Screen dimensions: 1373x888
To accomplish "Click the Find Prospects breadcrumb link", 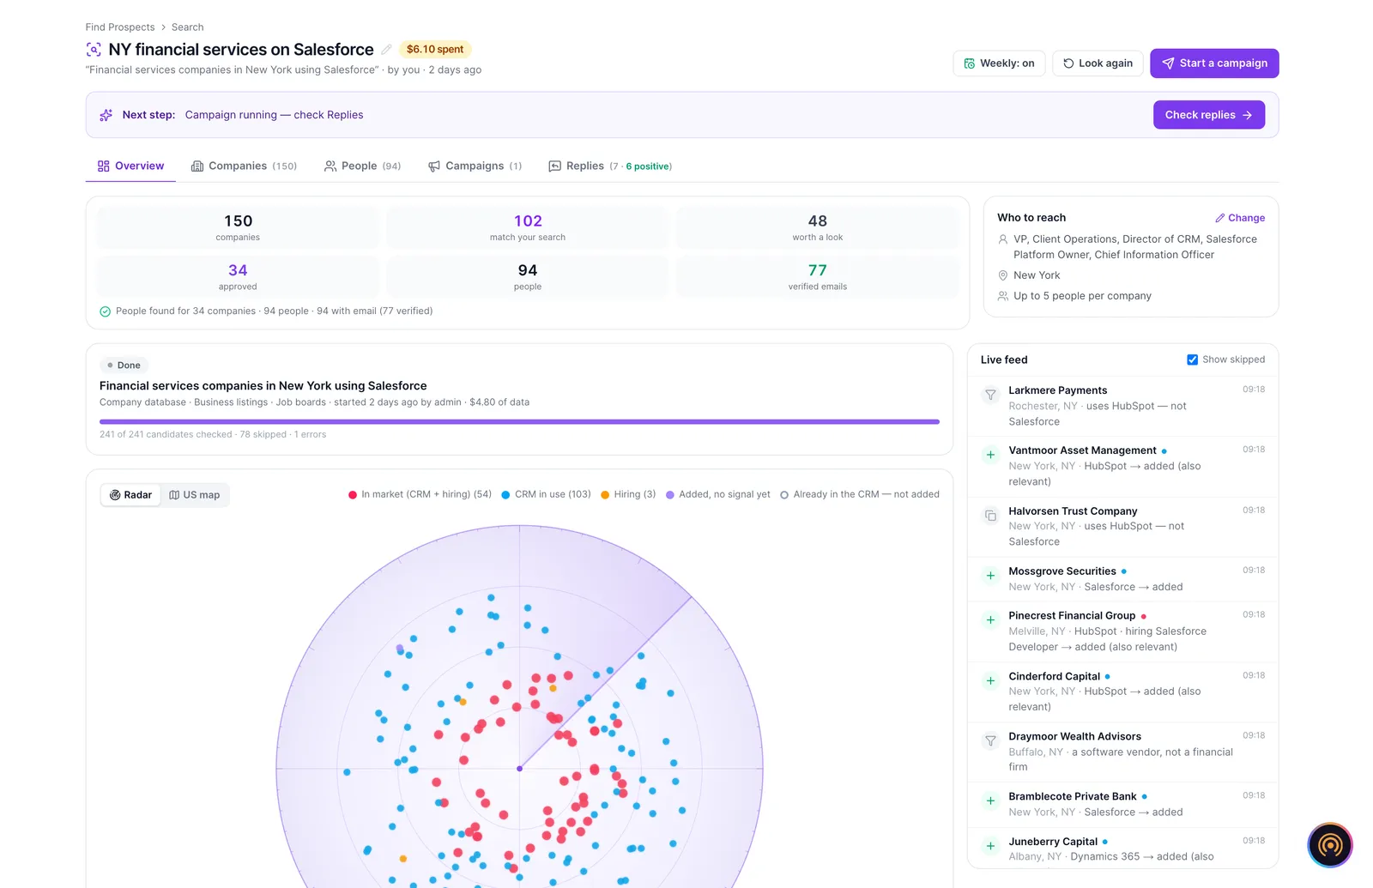I will 120,27.
